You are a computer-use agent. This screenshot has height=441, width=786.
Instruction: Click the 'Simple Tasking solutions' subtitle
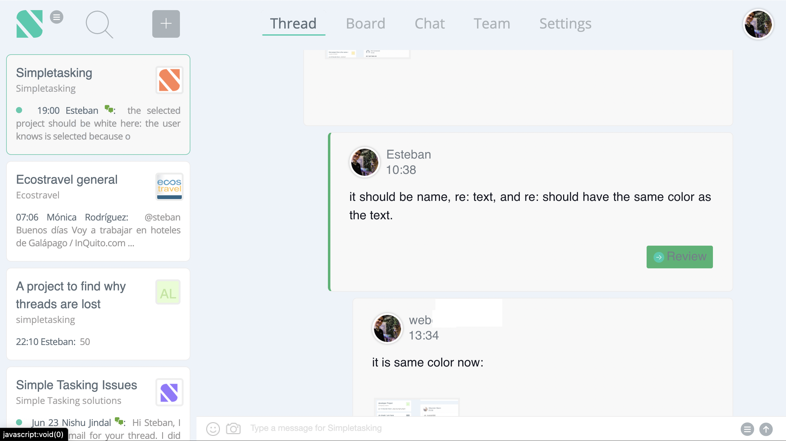(x=68, y=401)
